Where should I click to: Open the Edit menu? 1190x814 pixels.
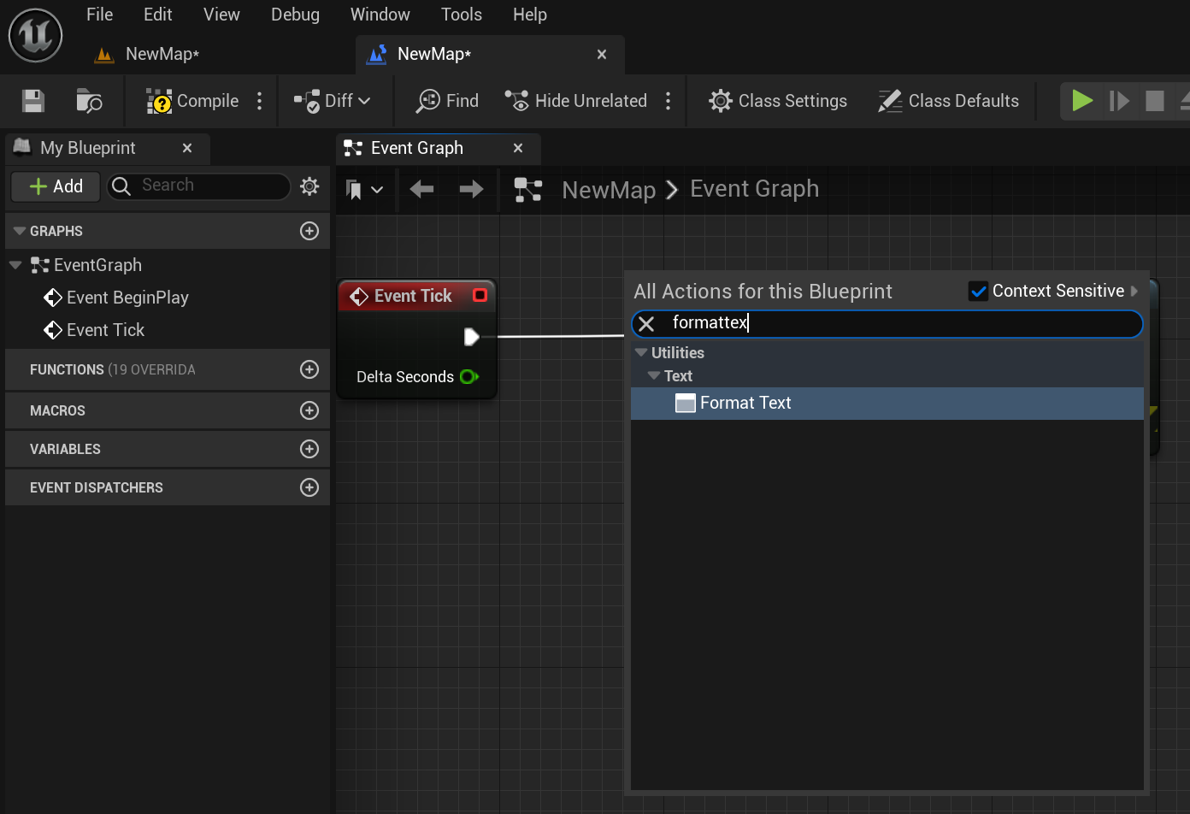click(158, 15)
